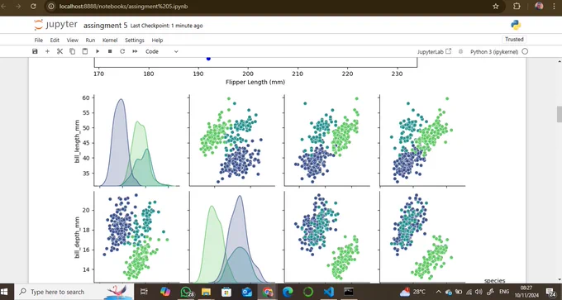Click the site information icon in address bar
Screen dimensions: 562x300
[51, 7]
